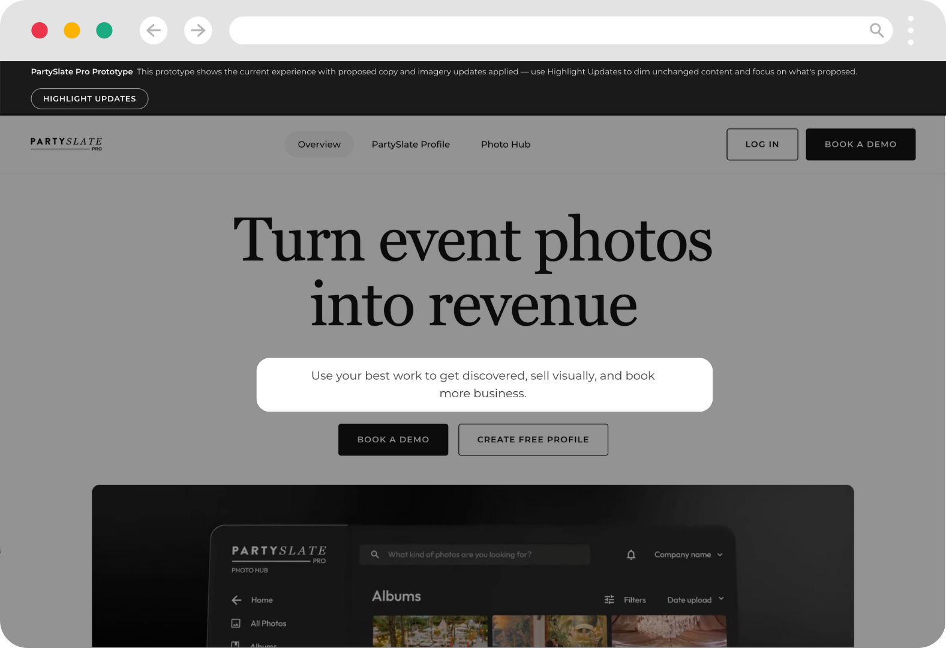Click Book a Demo below the headline
The width and height of the screenshot is (946, 648).
(x=393, y=439)
